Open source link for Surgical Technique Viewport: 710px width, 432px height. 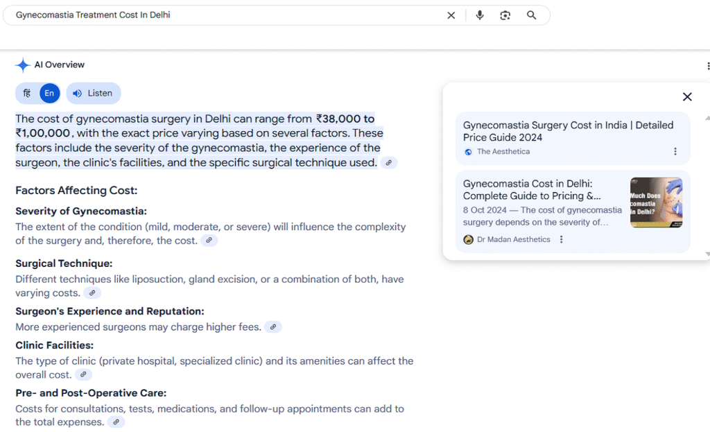(x=92, y=293)
